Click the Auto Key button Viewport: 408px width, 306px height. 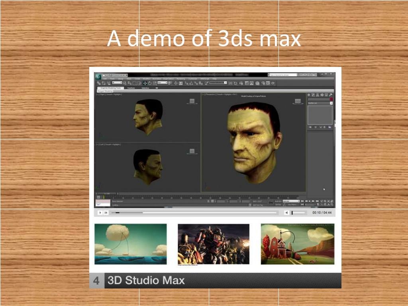pos(278,201)
